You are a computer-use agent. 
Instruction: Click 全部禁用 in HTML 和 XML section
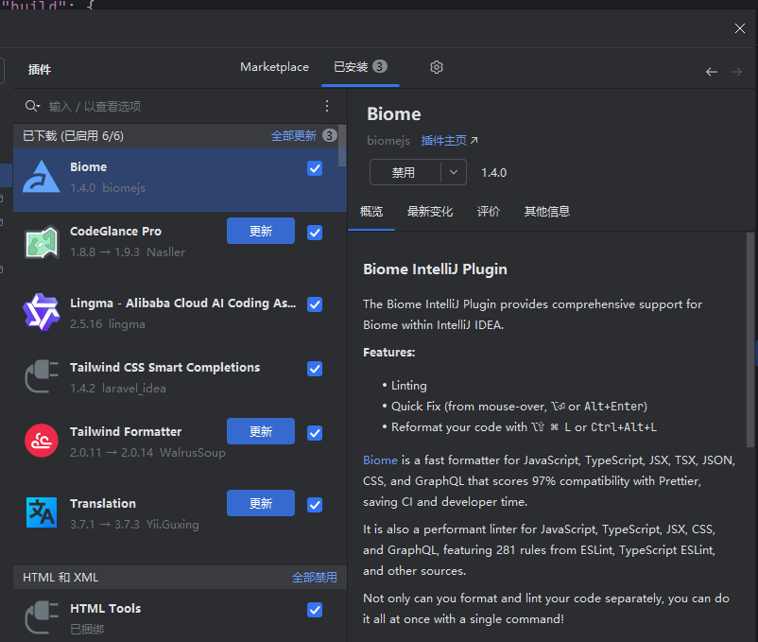315,577
